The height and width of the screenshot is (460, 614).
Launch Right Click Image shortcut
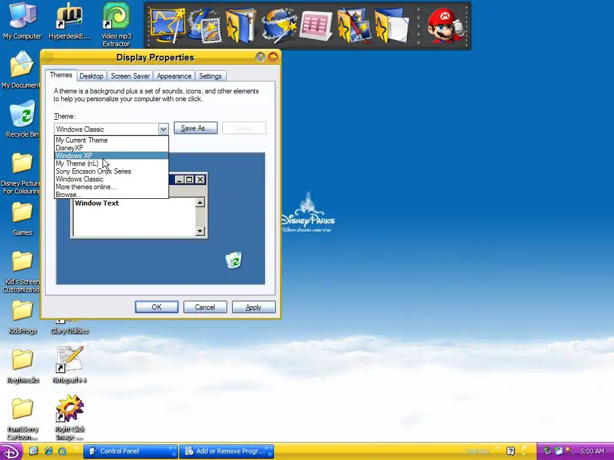(70, 417)
